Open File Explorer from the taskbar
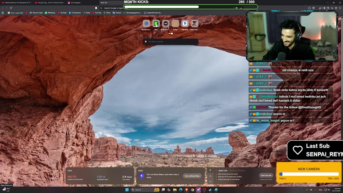Viewport: 343px width, 193px height. (175, 190)
